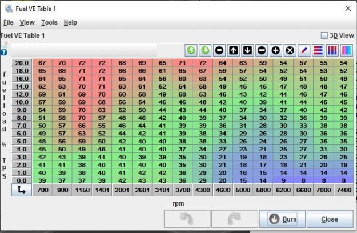Click the horizontal stripes interpolate icon
The image size is (357, 233).
[x=319, y=50]
